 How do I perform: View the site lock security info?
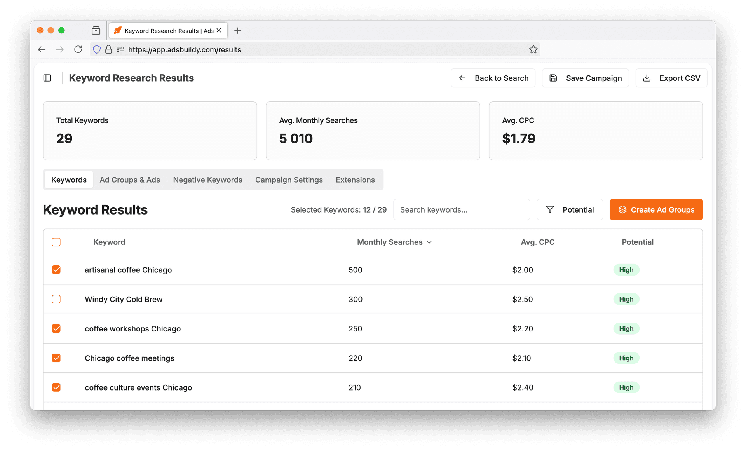(108, 49)
